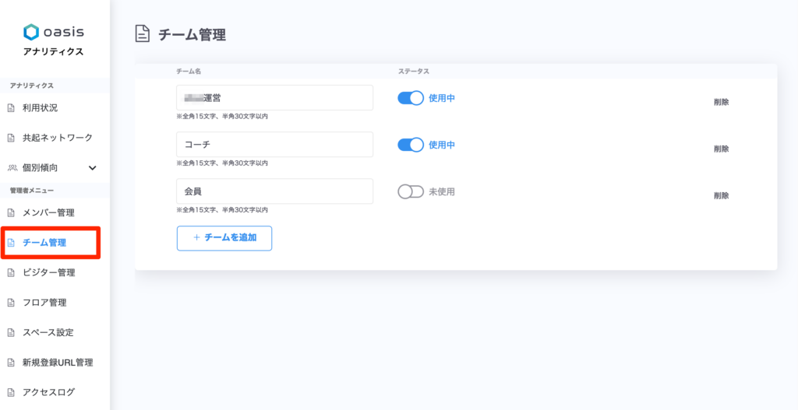
Task: Click the チームを追加 button
Action: (x=224, y=238)
